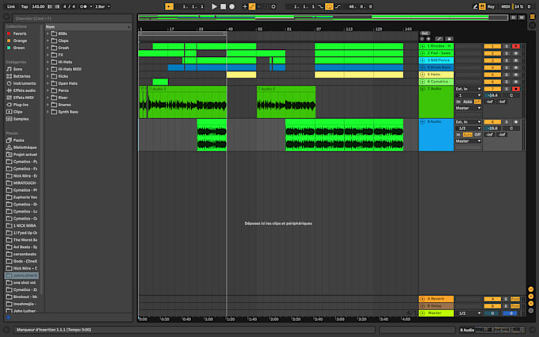Select the Orange collection
This screenshot has width=539, height=337.
click(17, 41)
